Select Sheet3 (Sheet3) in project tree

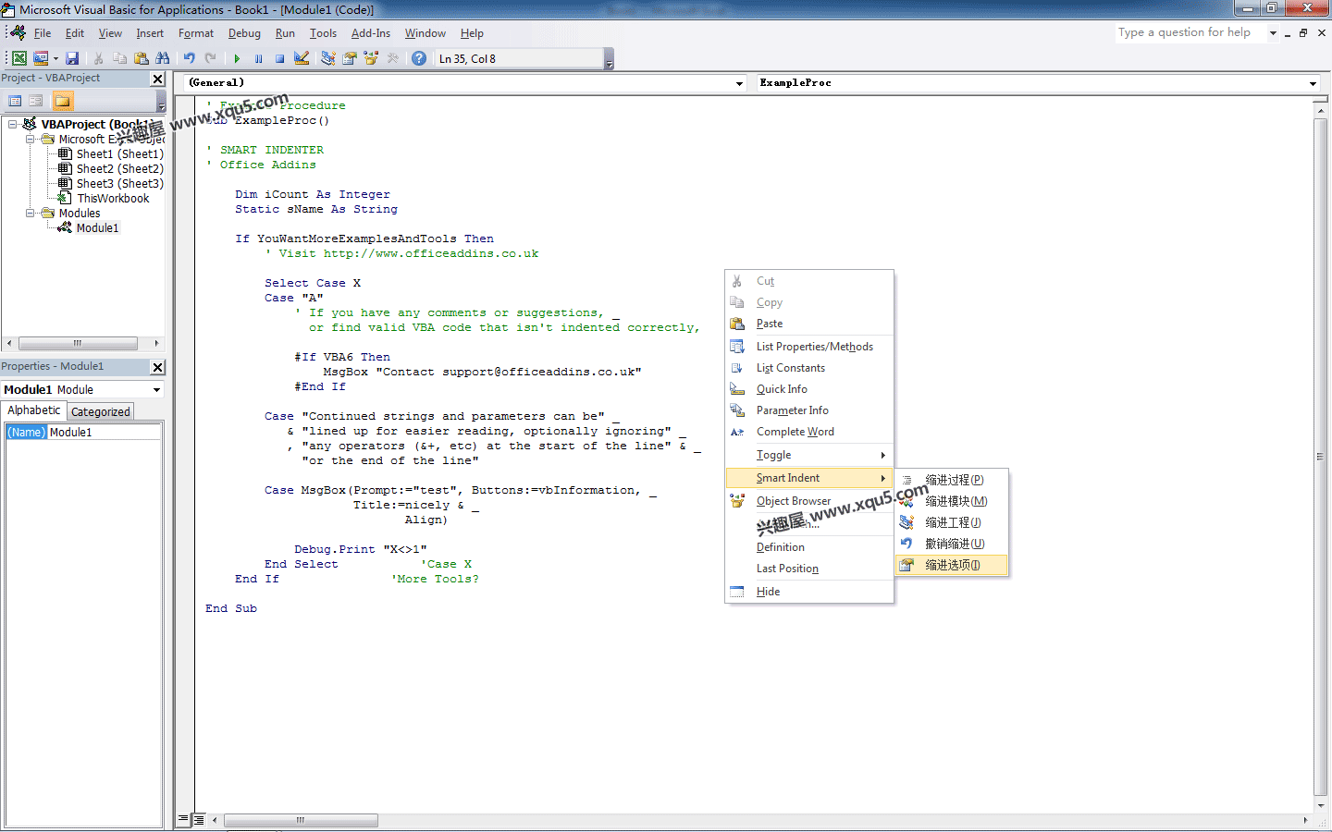[119, 183]
